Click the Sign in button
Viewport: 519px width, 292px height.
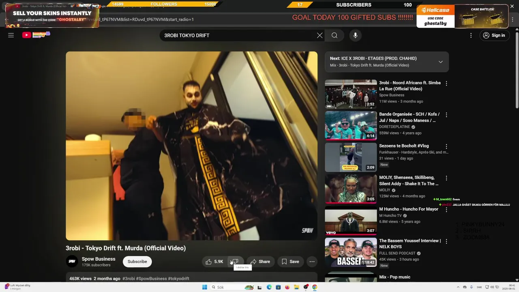coord(494,35)
